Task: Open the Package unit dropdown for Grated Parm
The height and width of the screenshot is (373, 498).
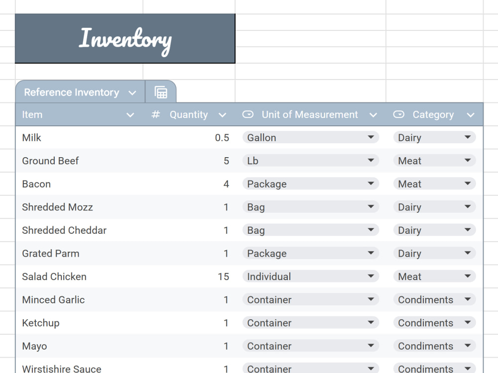Action: (x=311, y=253)
